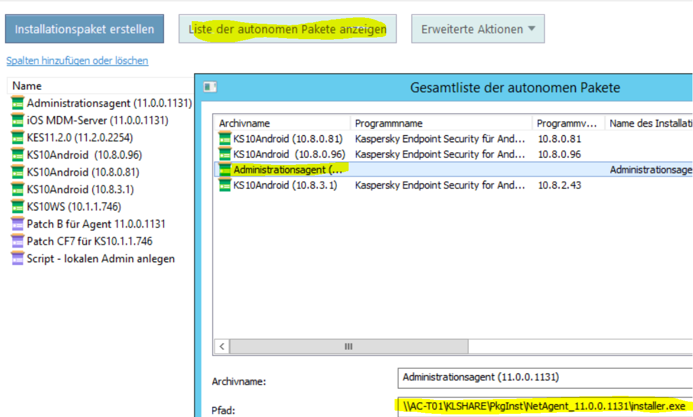Click Installationspaket erstellen button
Screen dimensions: 693x417
coord(85,29)
